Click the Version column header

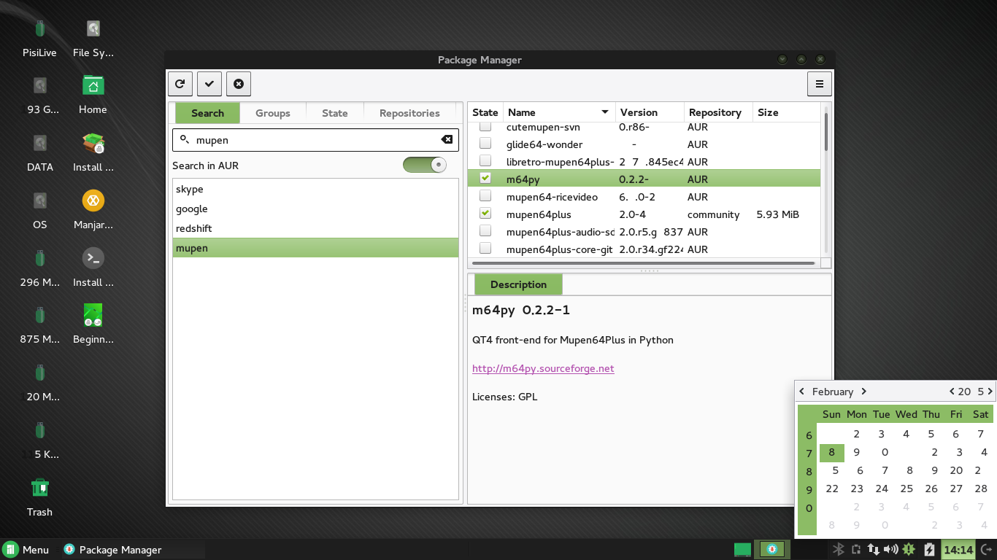point(650,112)
